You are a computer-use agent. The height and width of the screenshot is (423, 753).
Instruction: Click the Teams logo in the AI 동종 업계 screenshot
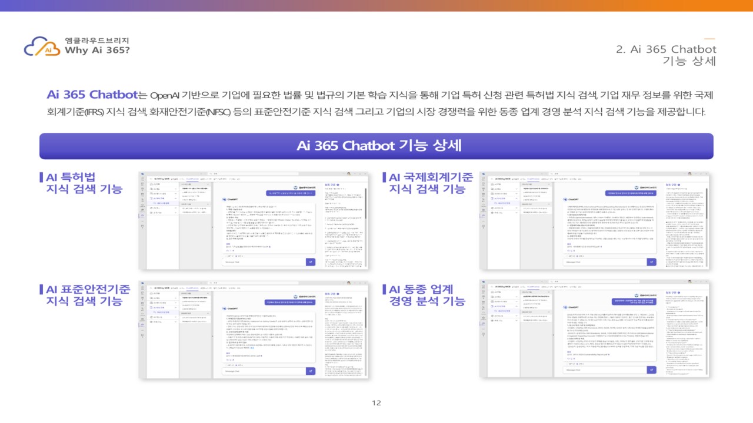[484, 281]
